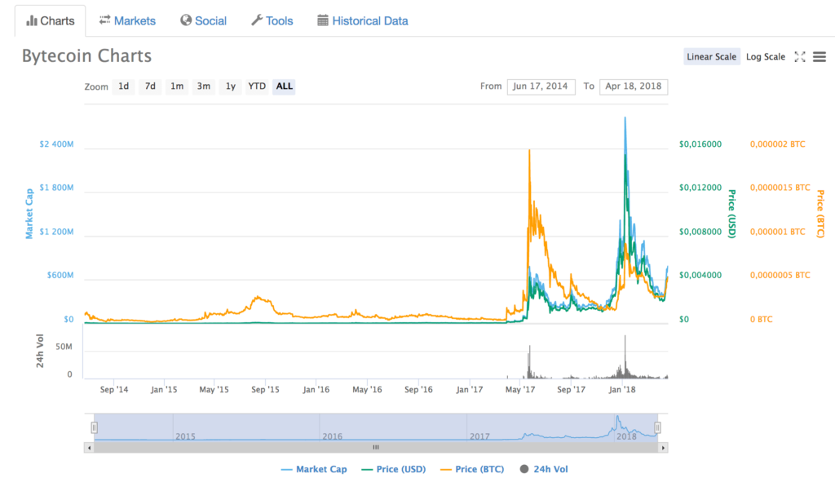Image resolution: width=835 pixels, height=478 pixels.
Task: Open the chart context menu hamburger icon
Action: 820,57
